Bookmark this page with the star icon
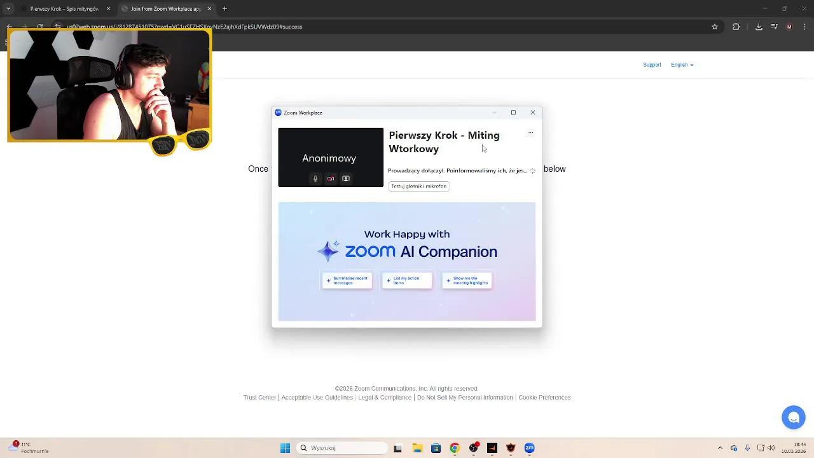The image size is (814, 458). pyautogui.click(x=715, y=27)
